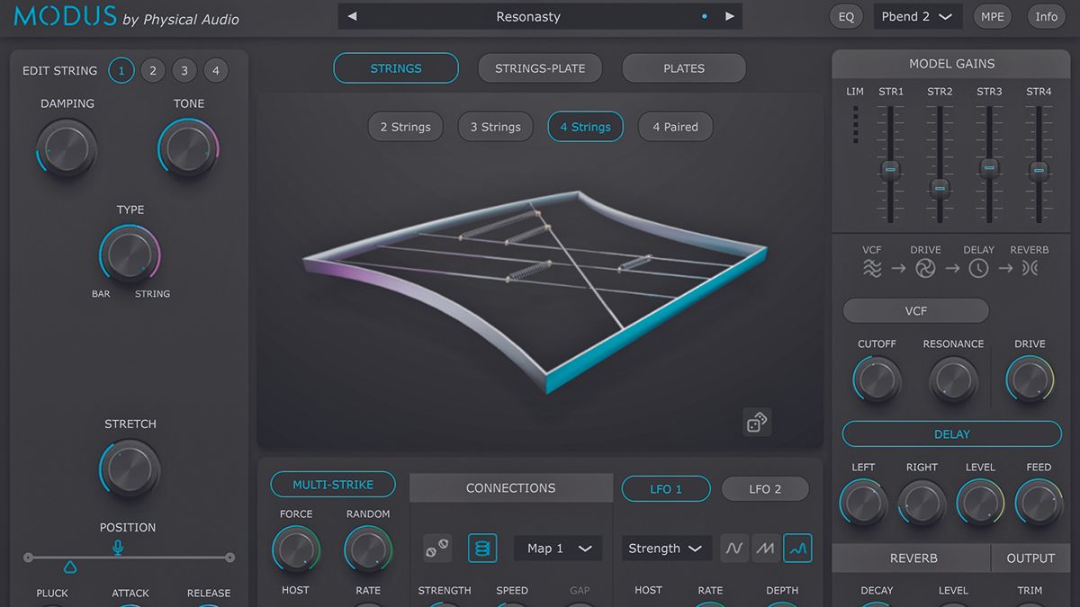
Task: Click the Reverb icon in the effects chain
Action: click(1030, 268)
